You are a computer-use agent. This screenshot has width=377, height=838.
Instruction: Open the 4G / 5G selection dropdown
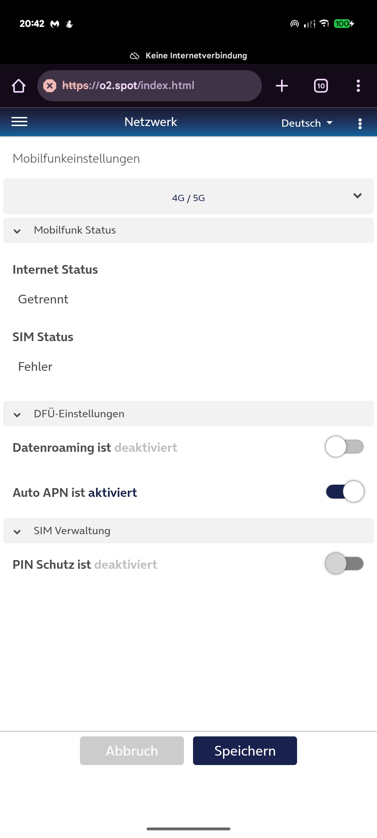188,197
